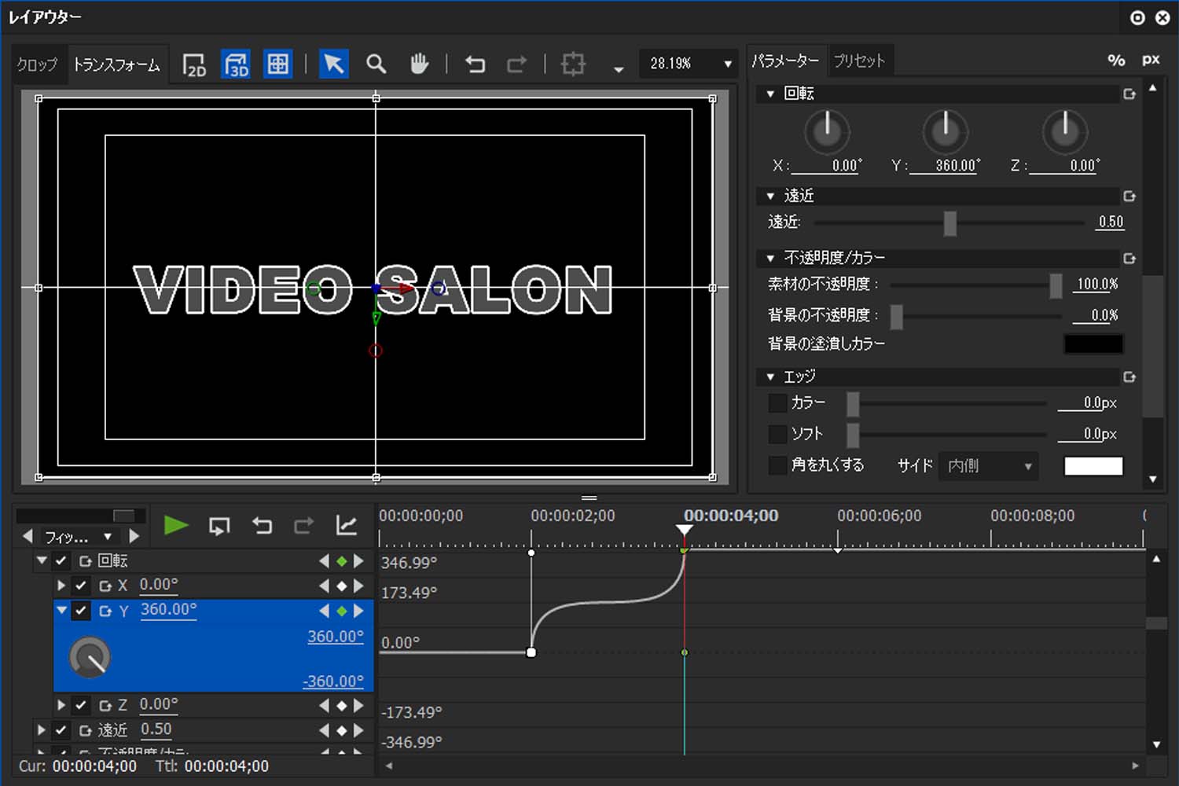1179x786 pixels.
Task: Select the magnifier zoom tool
Action: [376, 64]
